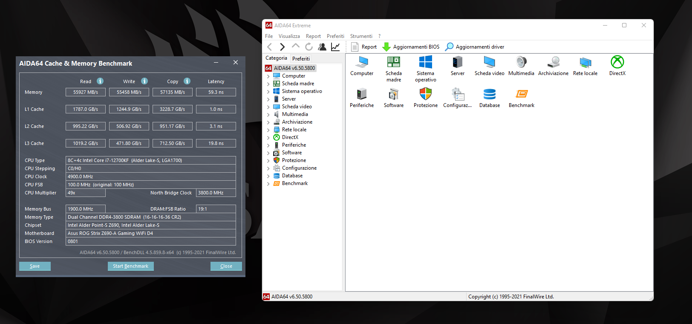692x324 pixels.
Task: Open the File menu
Action: point(269,36)
